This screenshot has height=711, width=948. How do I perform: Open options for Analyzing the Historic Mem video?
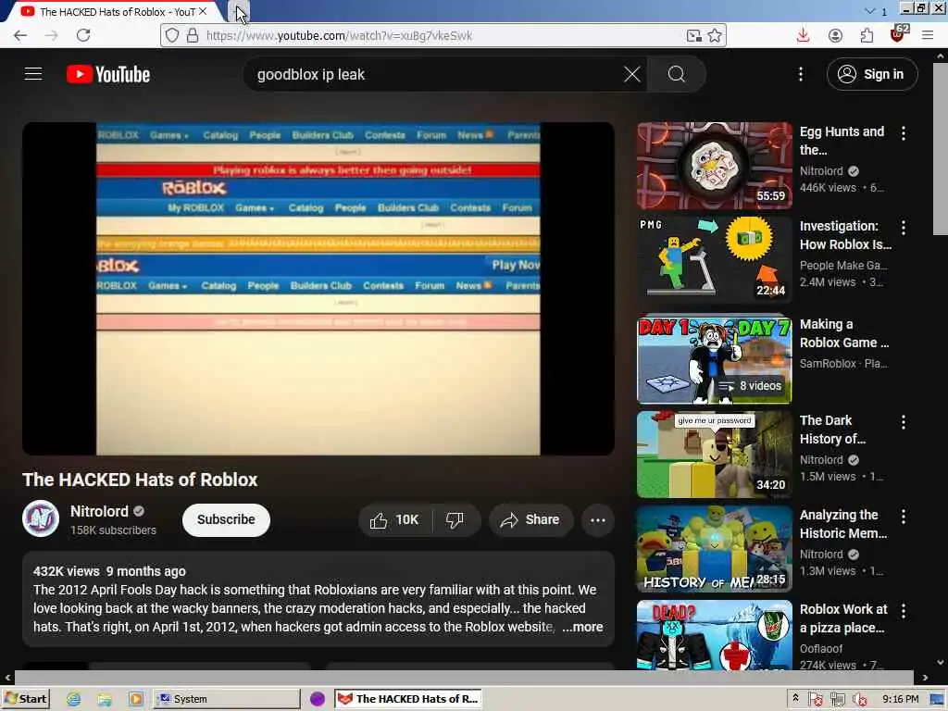point(904,517)
